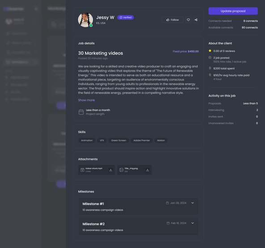Click the share icon button
265x248 pixels.
point(196,20)
